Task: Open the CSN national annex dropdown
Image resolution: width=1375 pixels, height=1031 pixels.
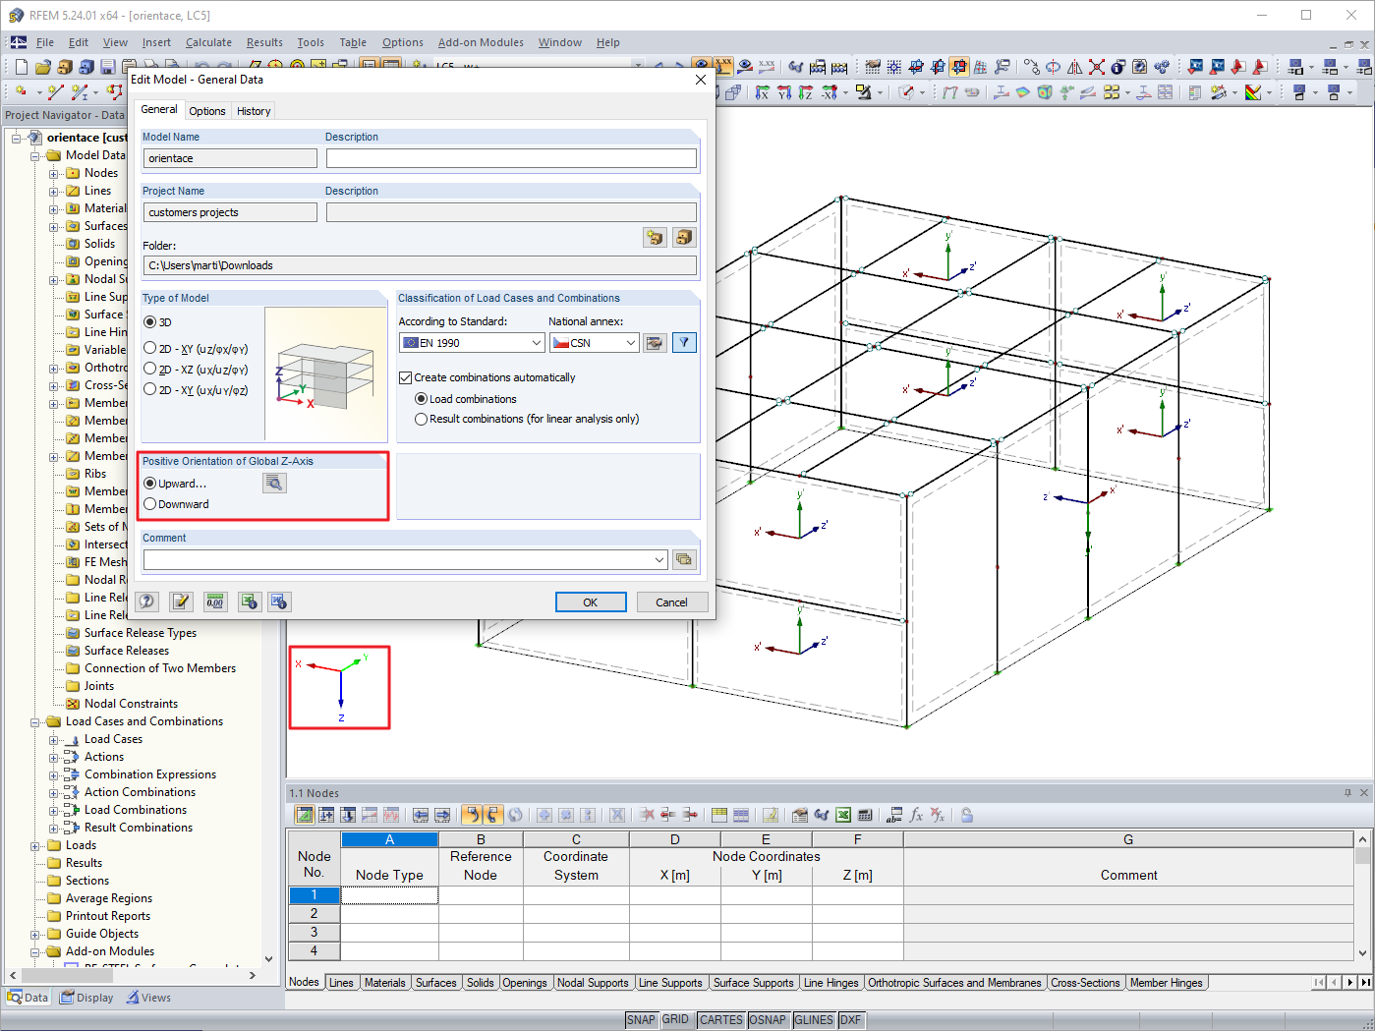Action: coord(631,343)
